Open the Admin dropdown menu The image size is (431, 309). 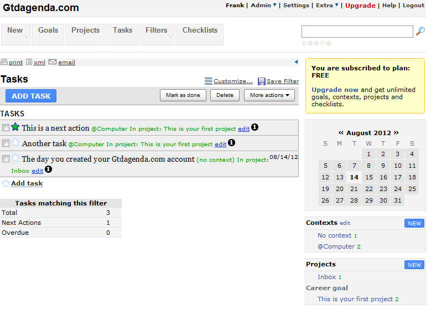(x=263, y=5)
